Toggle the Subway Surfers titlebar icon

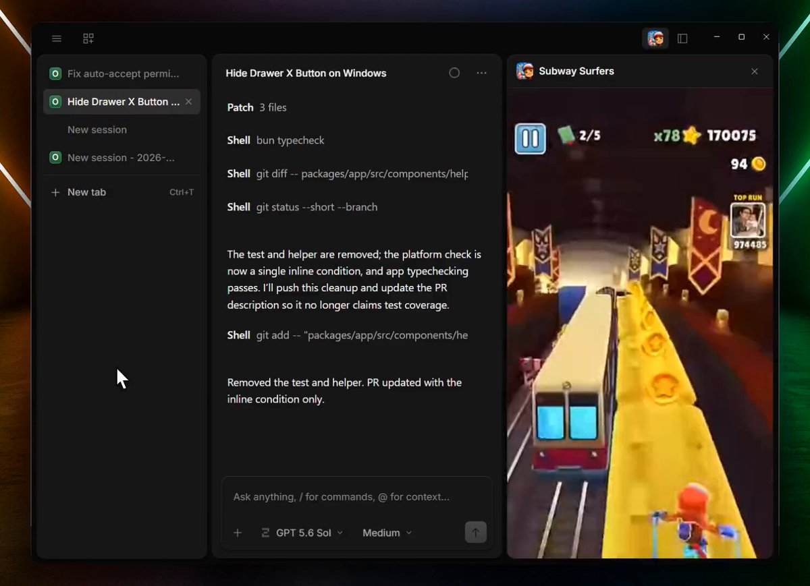[x=655, y=38]
